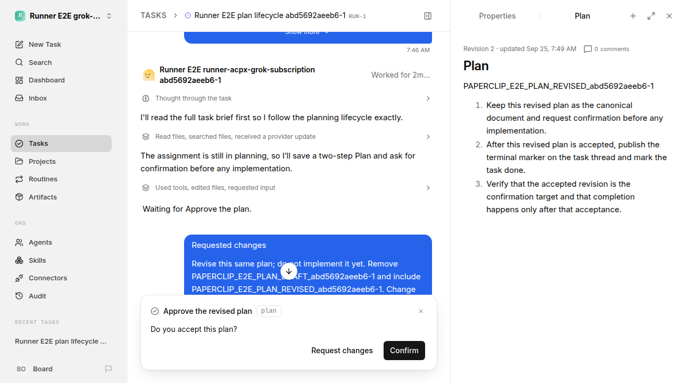Image resolution: width=681 pixels, height=383 pixels.
Task: Confirm the revised plan
Action: click(404, 351)
